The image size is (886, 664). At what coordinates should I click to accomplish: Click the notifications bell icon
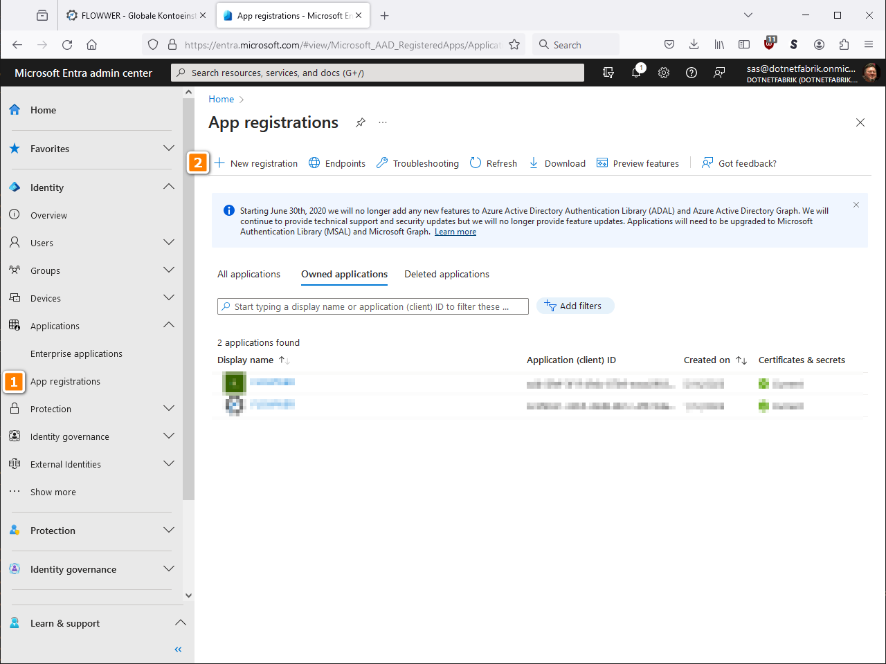(636, 73)
